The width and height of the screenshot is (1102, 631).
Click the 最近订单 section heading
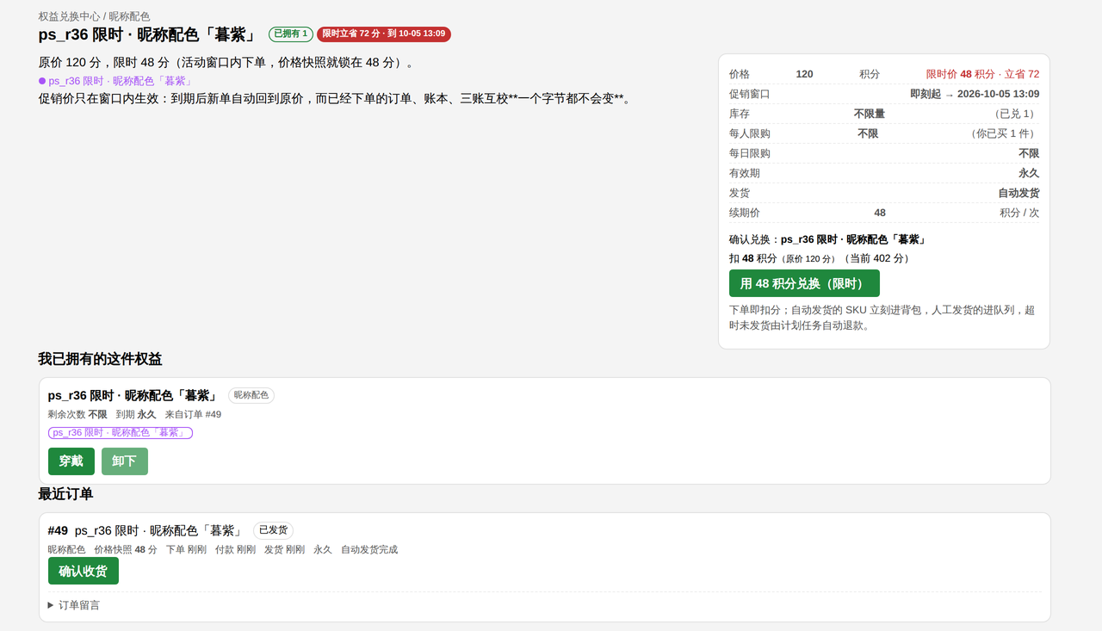pyautogui.click(x=65, y=494)
